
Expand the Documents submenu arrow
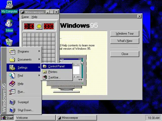click(39, 59)
